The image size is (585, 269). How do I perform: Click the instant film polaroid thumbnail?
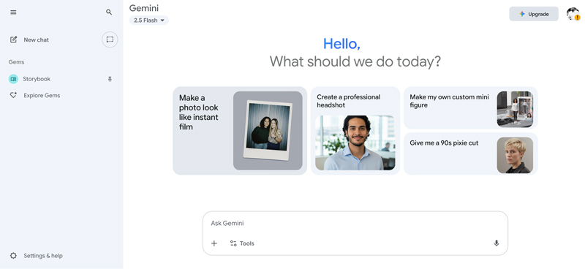(x=268, y=131)
